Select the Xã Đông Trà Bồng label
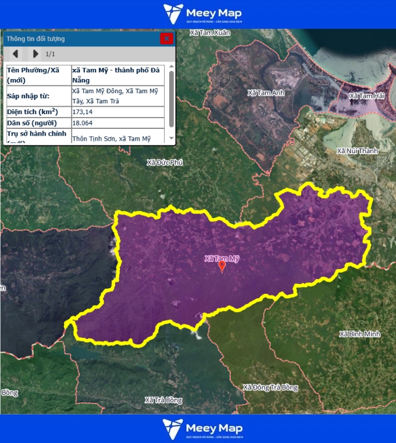 click(x=270, y=388)
